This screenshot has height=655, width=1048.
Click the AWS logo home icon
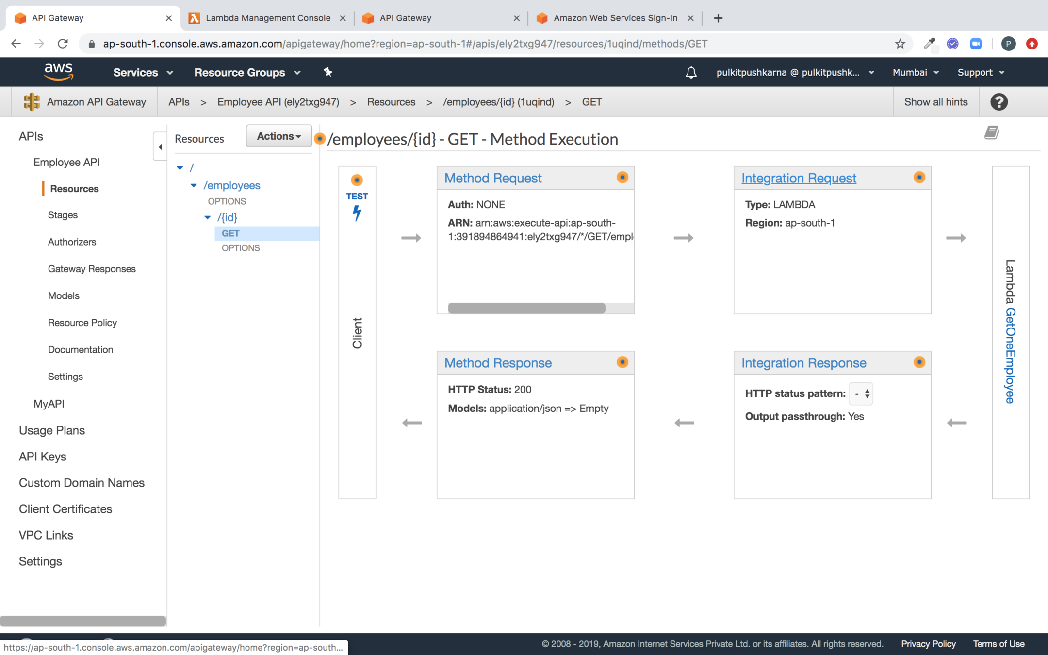[58, 72]
